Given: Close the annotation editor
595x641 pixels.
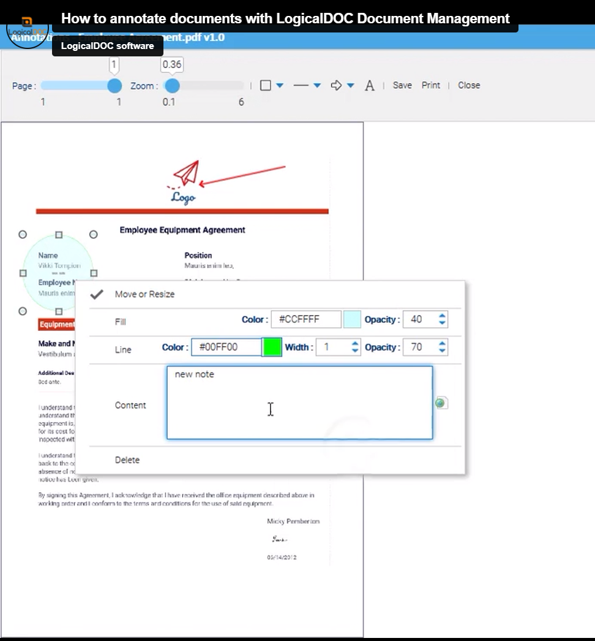Looking at the screenshot, I should click(x=468, y=85).
